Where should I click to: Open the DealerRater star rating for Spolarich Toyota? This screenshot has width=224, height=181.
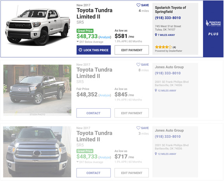pos(163,47)
